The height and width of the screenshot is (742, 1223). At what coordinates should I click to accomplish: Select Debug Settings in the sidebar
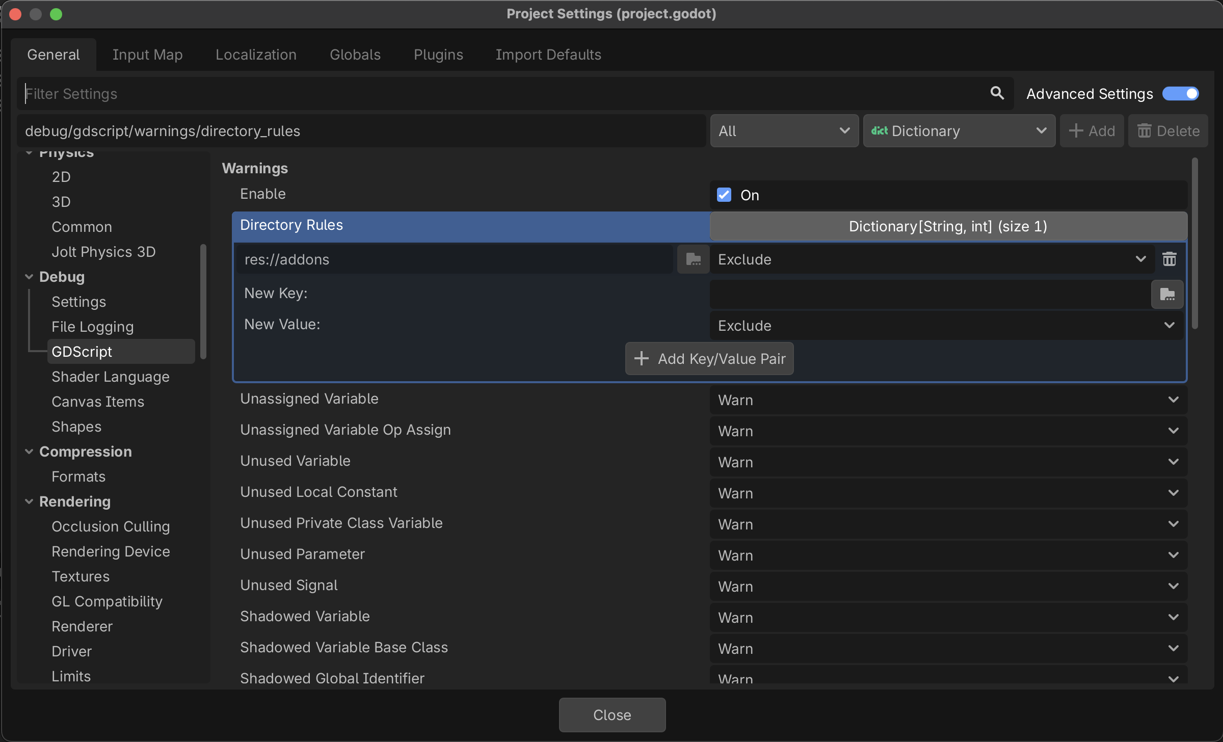click(78, 302)
